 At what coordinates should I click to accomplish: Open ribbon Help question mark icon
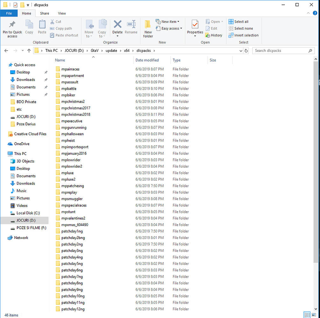pos(315,13)
